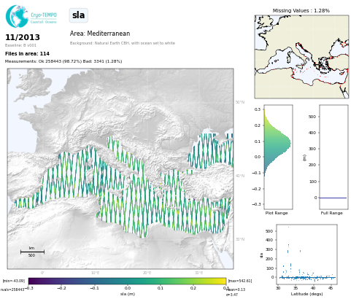
Task: Click the Measurements Ok/Bad summary line
Action: [63, 61]
